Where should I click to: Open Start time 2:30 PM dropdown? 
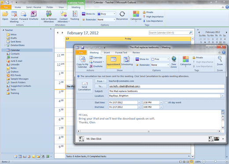161,103
